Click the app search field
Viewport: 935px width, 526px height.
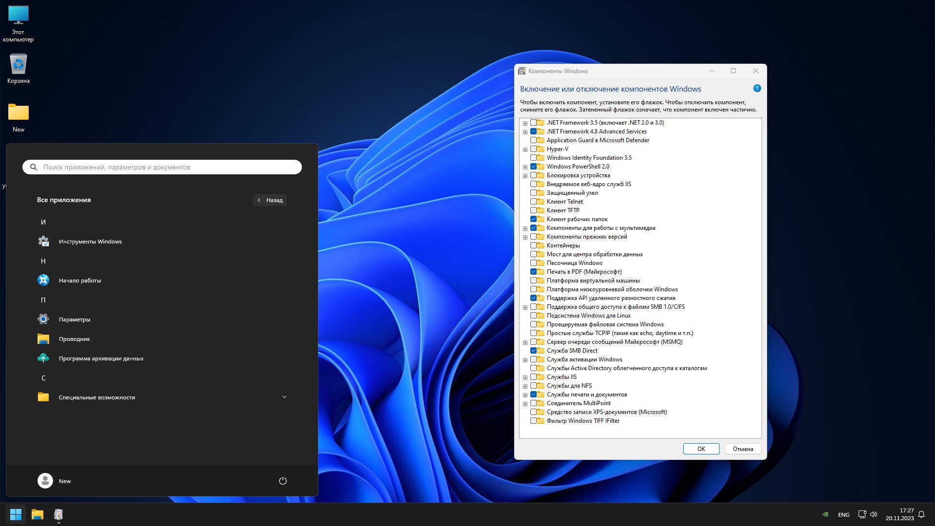click(166, 167)
